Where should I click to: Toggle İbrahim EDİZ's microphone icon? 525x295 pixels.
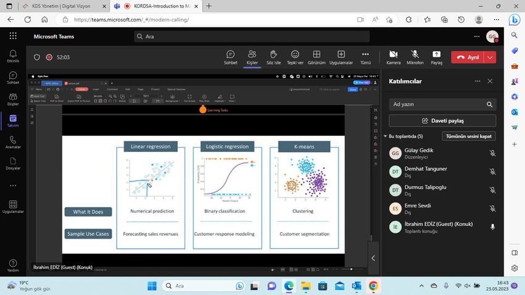(x=492, y=226)
